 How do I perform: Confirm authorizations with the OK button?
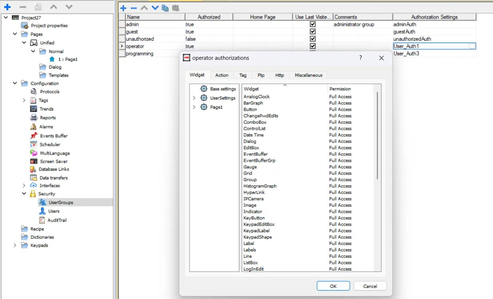[x=333, y=286]
